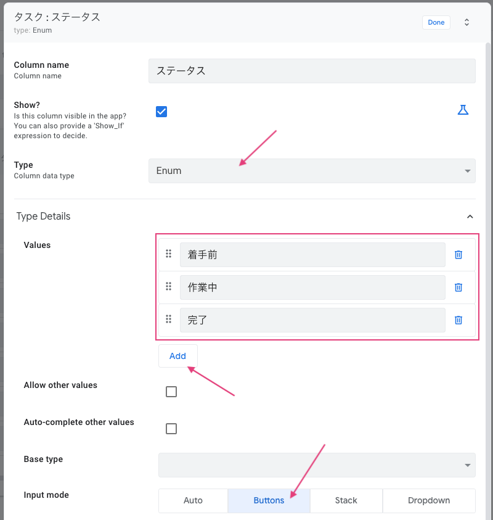Image resolution: width=493 pixels, height=520 pixels.
Task: Edit the Column name field ステータス
Action: 312,71
